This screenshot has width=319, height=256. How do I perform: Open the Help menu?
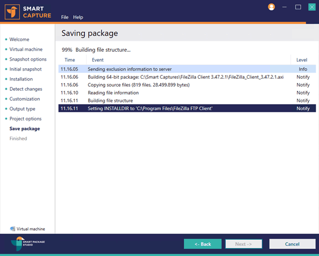[x=78, y=17]
